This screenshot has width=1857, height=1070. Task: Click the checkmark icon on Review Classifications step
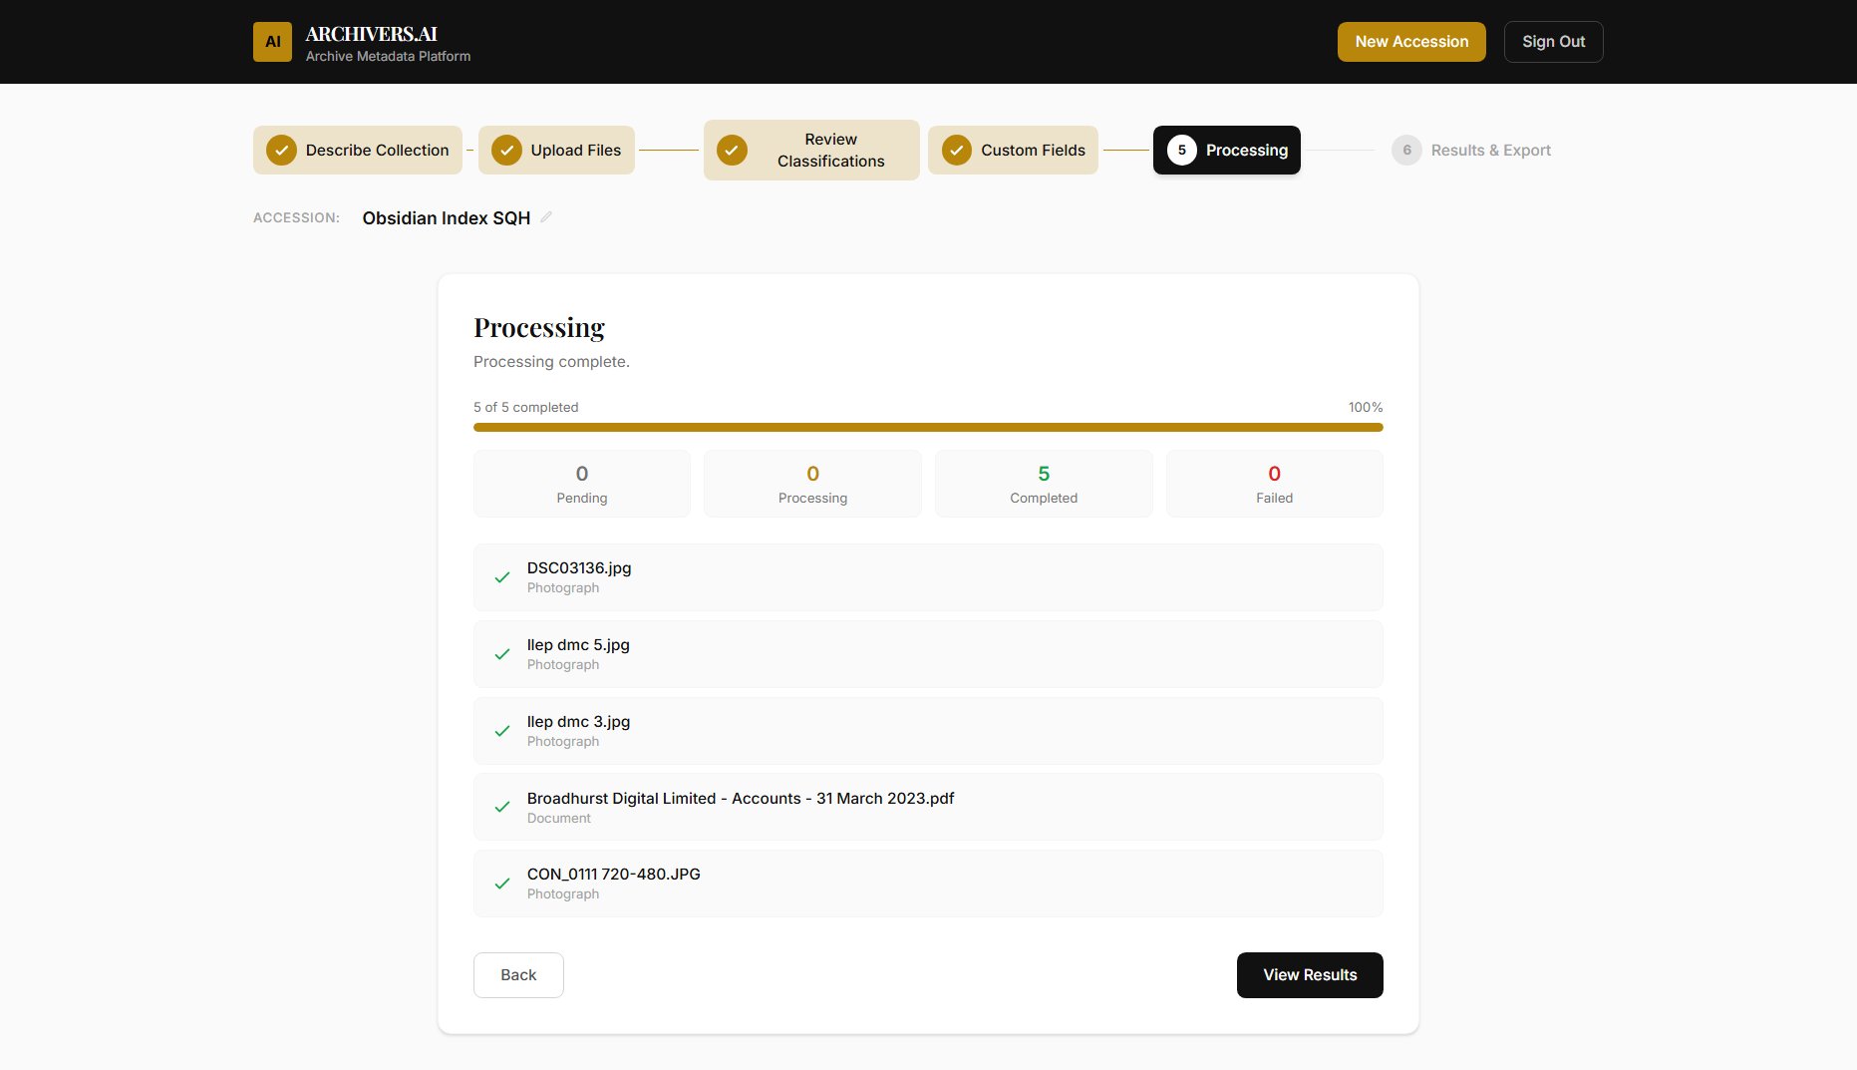[x=732, y=150]
